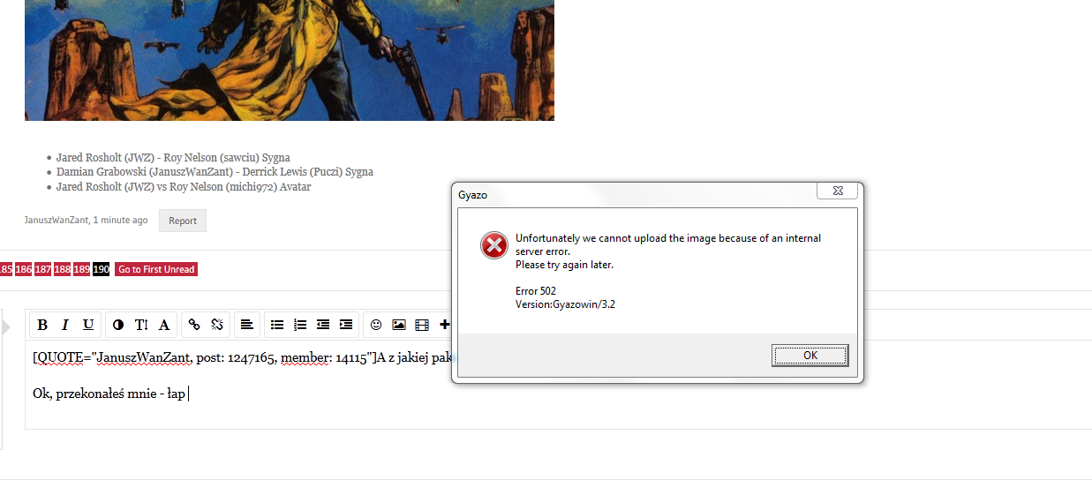Toggle underline formatting in editor
This screenshot has height=495, width=1092.
88,325
